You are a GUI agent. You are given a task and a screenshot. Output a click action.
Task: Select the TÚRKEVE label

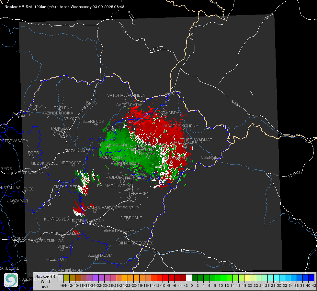[x=64, y=246]
